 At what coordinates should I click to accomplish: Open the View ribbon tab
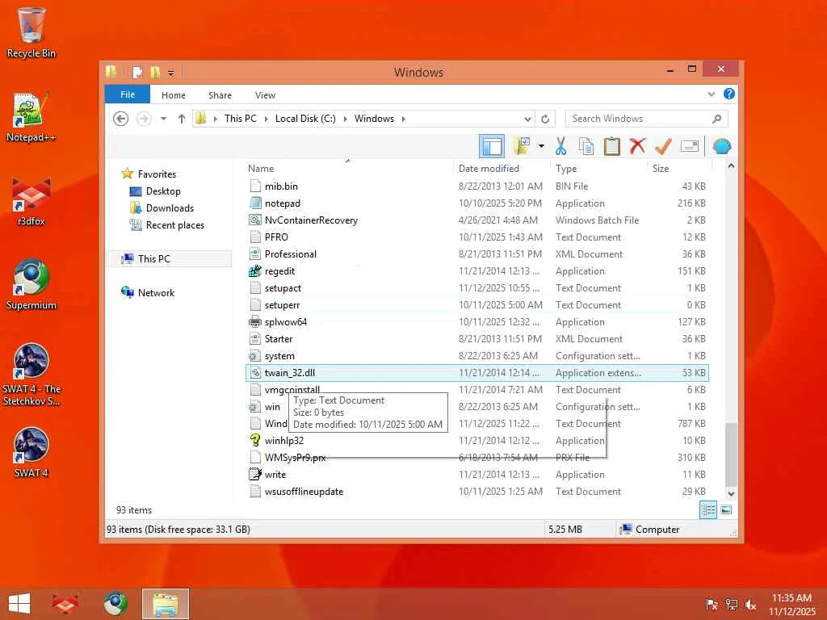pos(265,95)
